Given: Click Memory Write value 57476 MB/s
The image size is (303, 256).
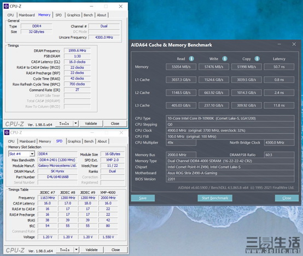Looking at the screenshot, I should [214, 67].
